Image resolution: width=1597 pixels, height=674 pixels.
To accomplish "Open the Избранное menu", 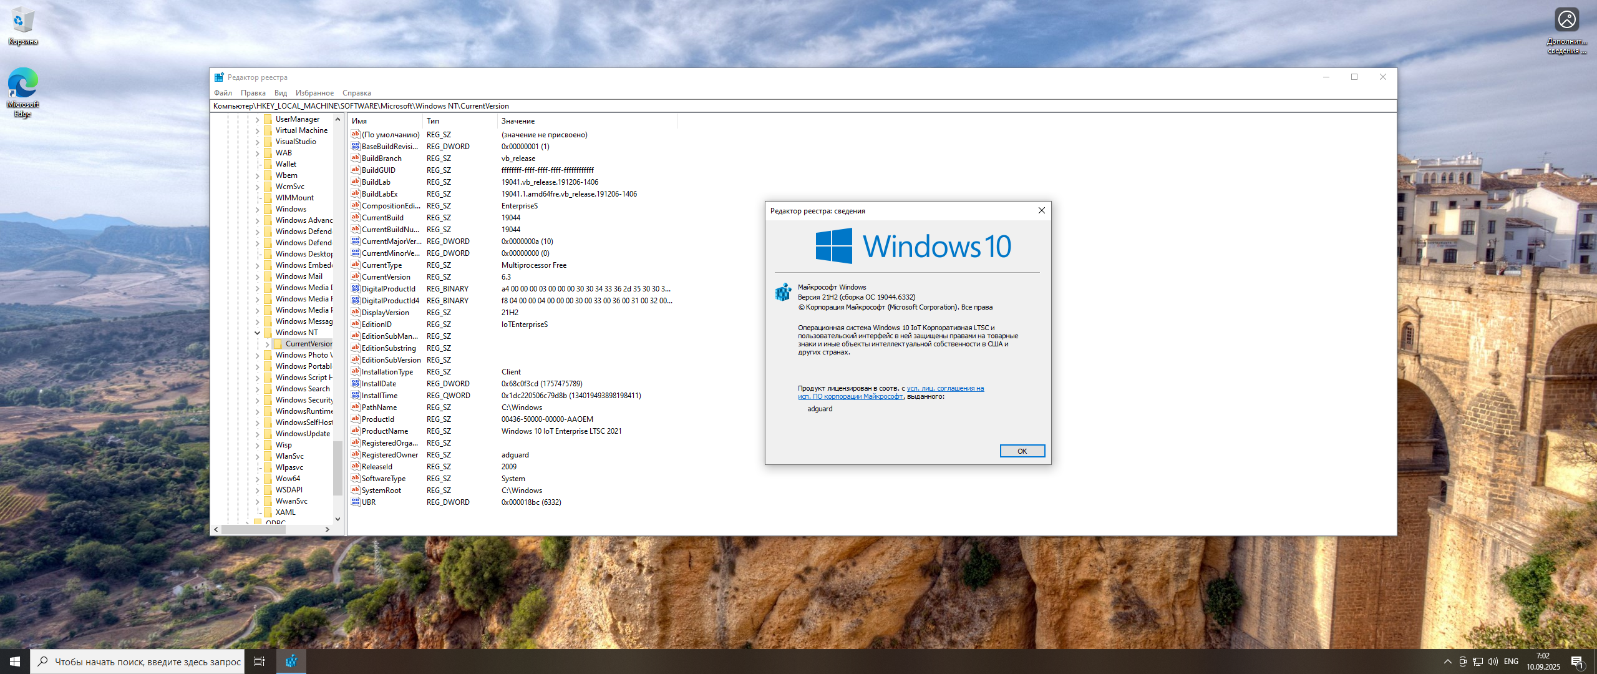I will coord(314,93).
